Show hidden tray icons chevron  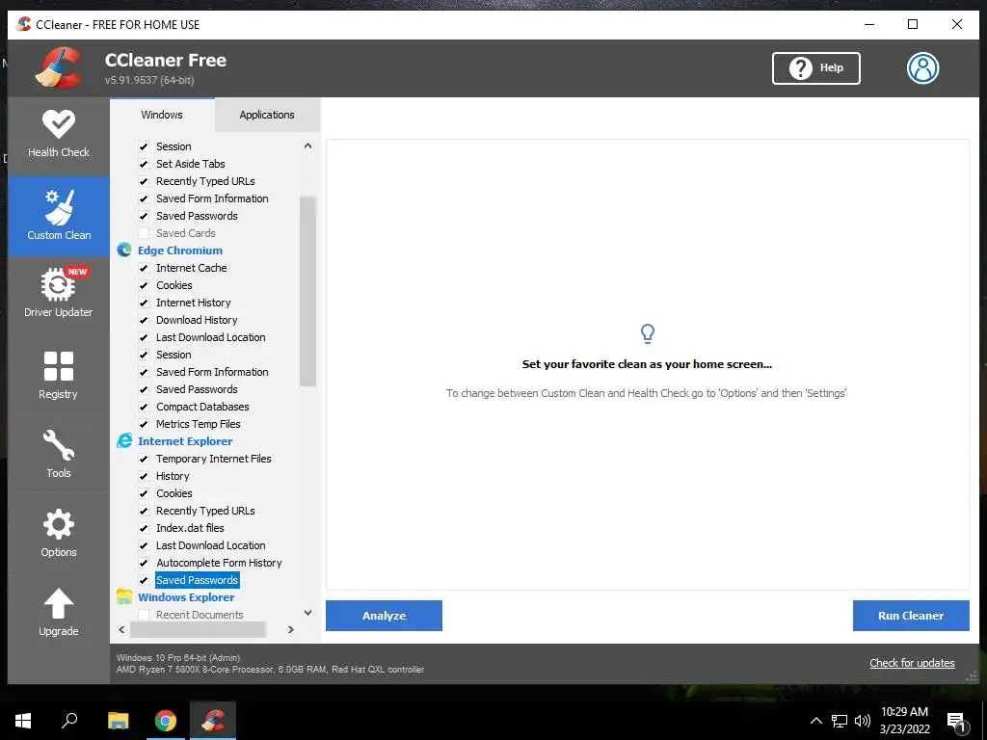tap(815, 721)
